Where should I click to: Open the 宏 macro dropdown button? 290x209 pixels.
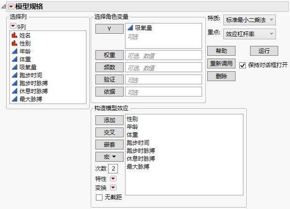[110, 157]
